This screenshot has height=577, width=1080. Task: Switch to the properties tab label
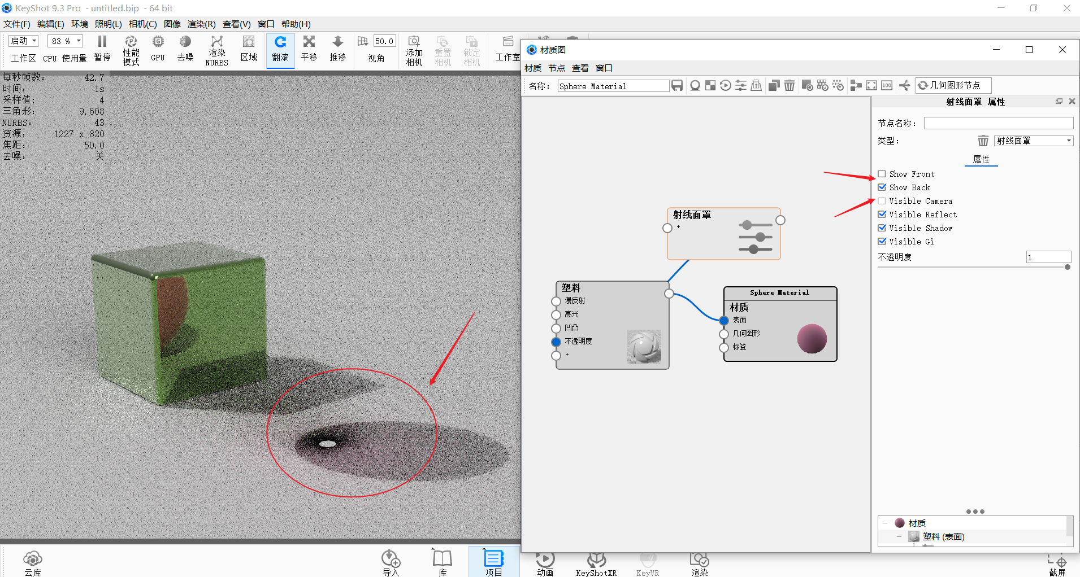[981, 159]
